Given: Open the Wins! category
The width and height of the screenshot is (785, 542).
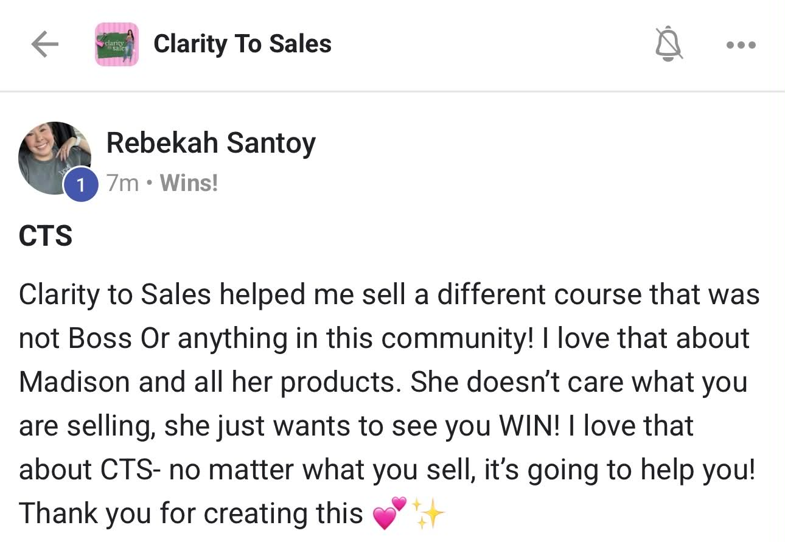Looking at the screenshot, I should [x=189, y=182].
